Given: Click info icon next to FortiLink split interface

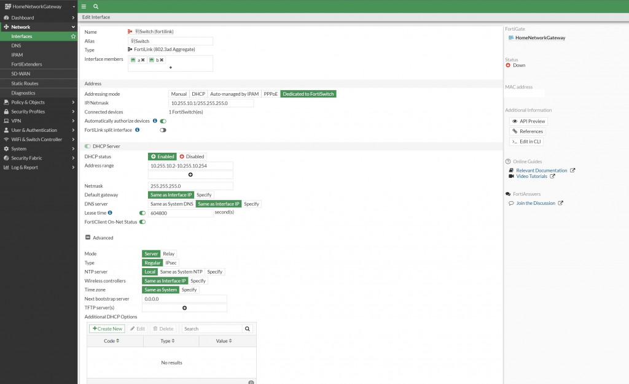Looking at the screenshot, I should pos(137,129).
